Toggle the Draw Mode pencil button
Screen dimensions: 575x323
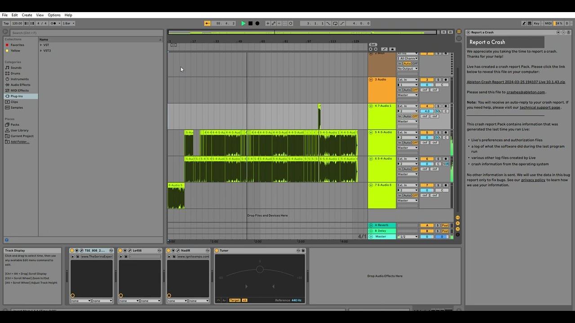click(x=524, y=23)
